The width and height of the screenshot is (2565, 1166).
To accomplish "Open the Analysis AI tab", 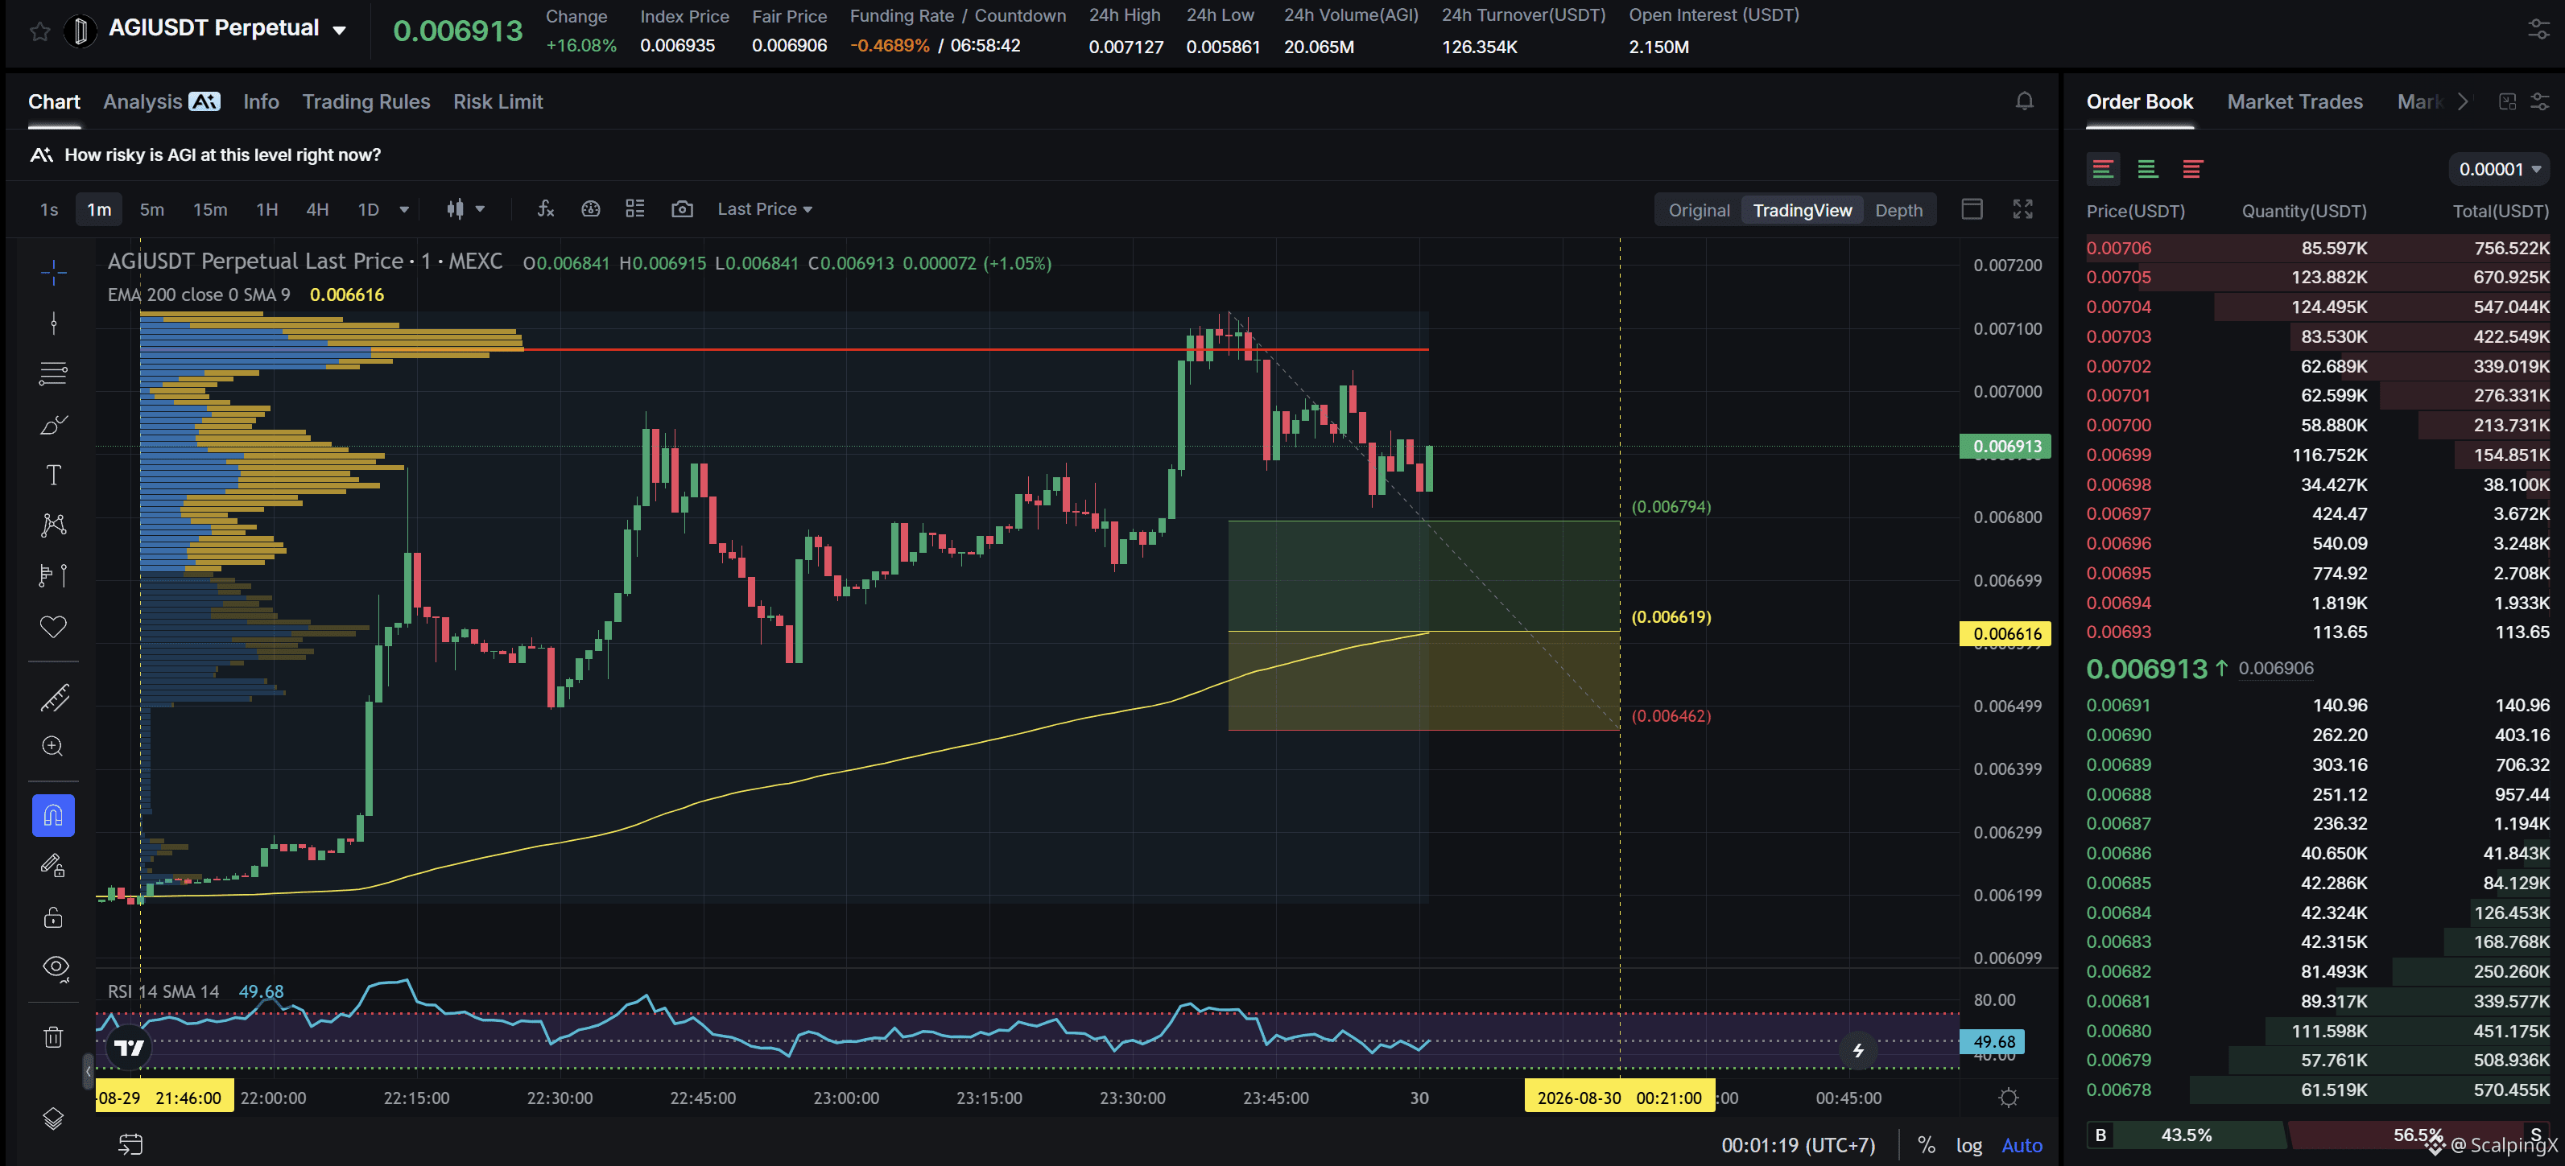I will coord(161,101).
